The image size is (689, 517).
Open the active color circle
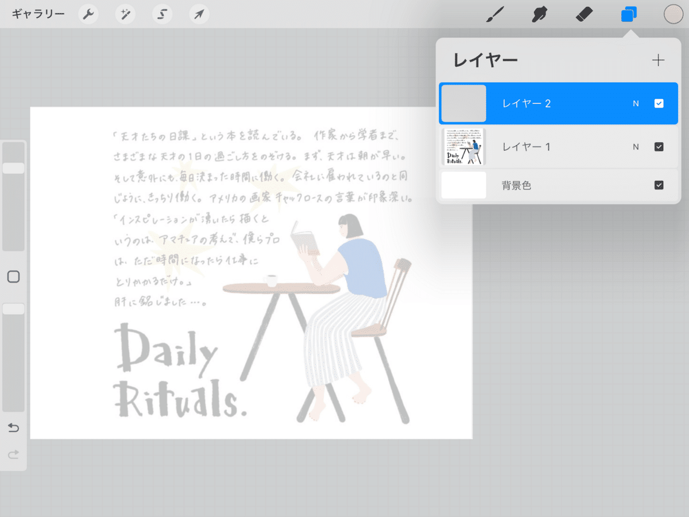673,14
